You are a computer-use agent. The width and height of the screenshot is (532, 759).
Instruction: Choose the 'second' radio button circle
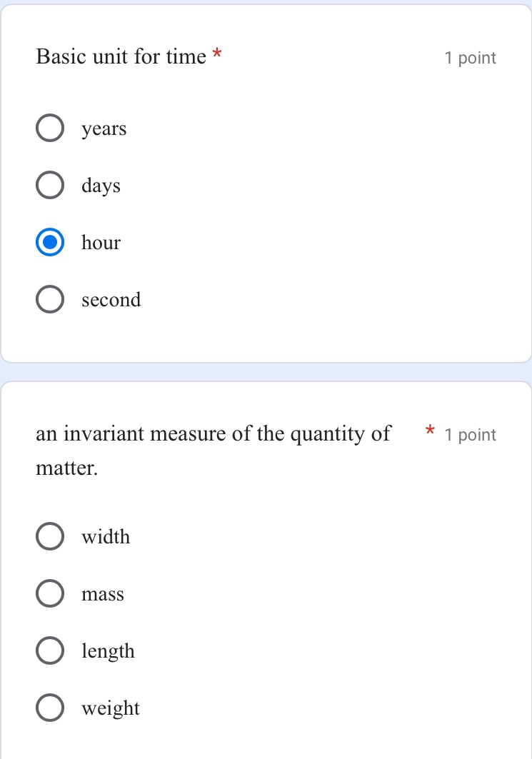49,300
